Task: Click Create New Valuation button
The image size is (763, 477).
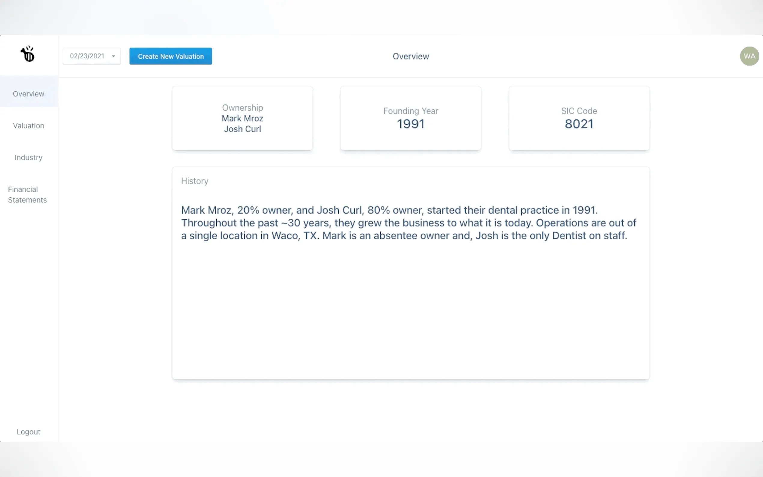Action: tap(171, 56)
